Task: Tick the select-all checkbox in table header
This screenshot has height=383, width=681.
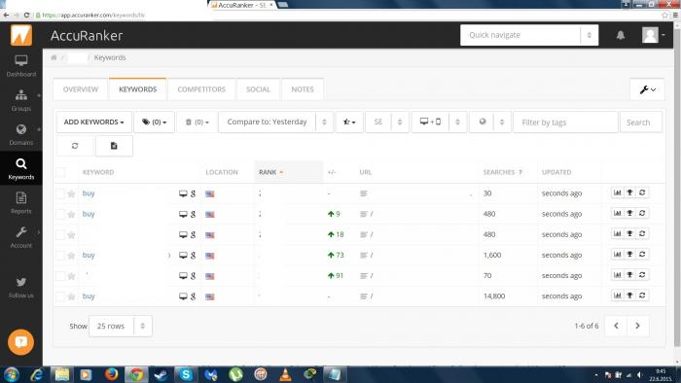Action: pyautogui.click(x=60, y=172)
